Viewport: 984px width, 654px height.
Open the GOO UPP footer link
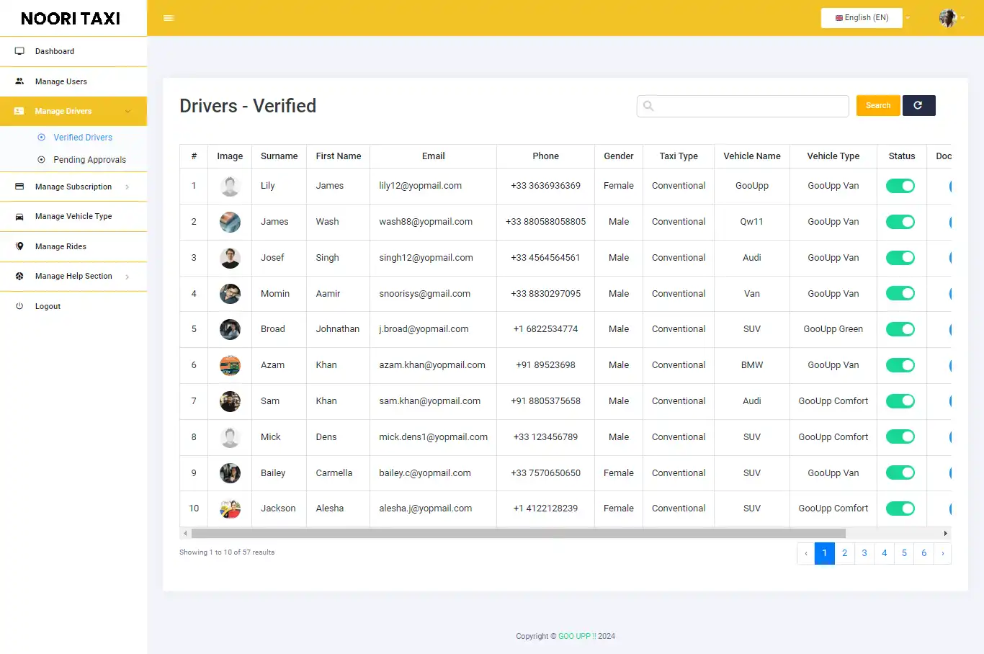point(576,636)
